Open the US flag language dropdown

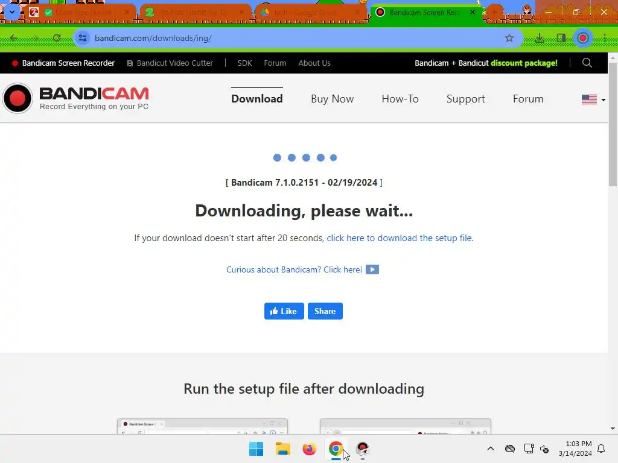click(x=594, y=99)
